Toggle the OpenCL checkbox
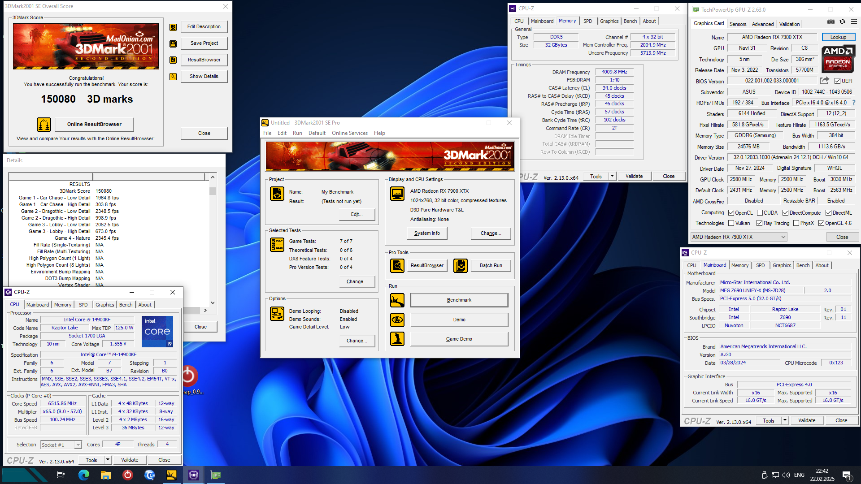The height and width of the screenshot is (484, 861). pyautogui.click(x=731, y=213)
